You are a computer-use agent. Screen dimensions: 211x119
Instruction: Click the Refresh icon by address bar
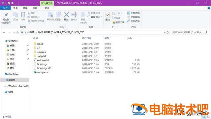(x=168, y=32)
